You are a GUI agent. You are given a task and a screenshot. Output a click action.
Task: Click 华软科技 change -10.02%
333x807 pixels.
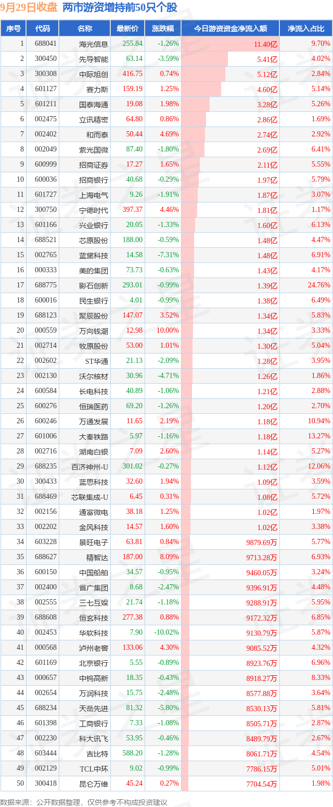pos(167,633)
